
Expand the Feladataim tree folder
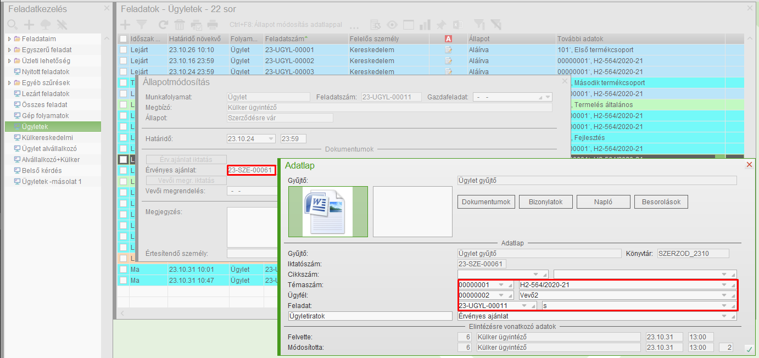[9, 39]
